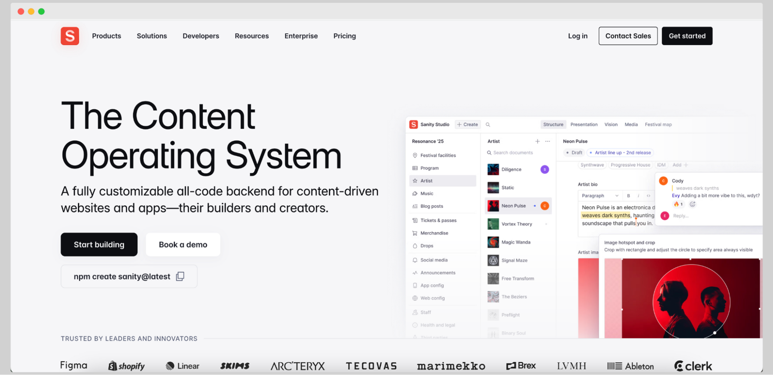Select the Vortex Theory document
This screenshot has width=773, height=375.
(x=518, y=224)
